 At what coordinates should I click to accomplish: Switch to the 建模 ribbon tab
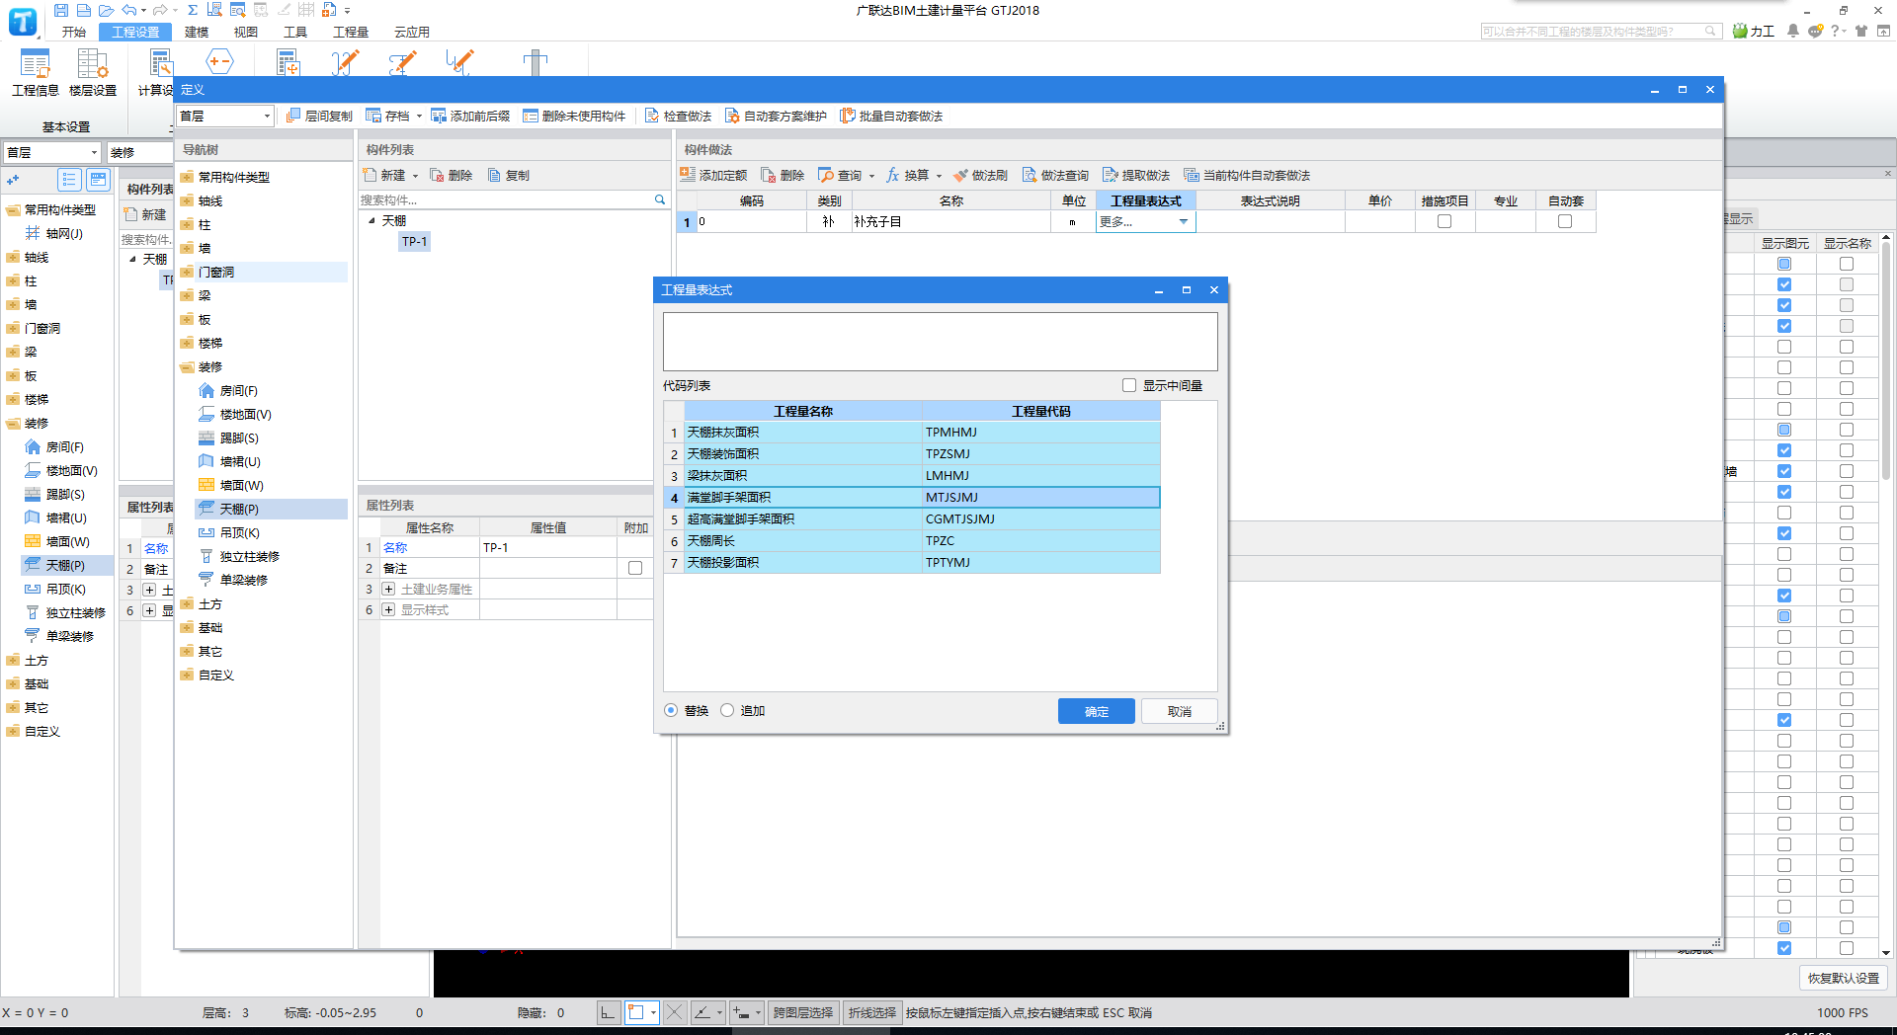(197, 32)
